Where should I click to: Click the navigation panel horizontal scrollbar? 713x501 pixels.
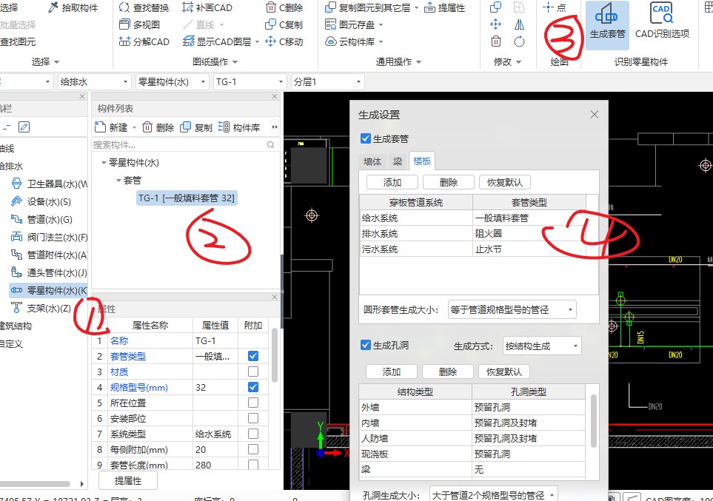[x=35, y=484]
